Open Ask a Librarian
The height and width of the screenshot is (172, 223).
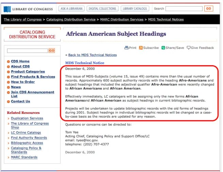pos(71,8)
